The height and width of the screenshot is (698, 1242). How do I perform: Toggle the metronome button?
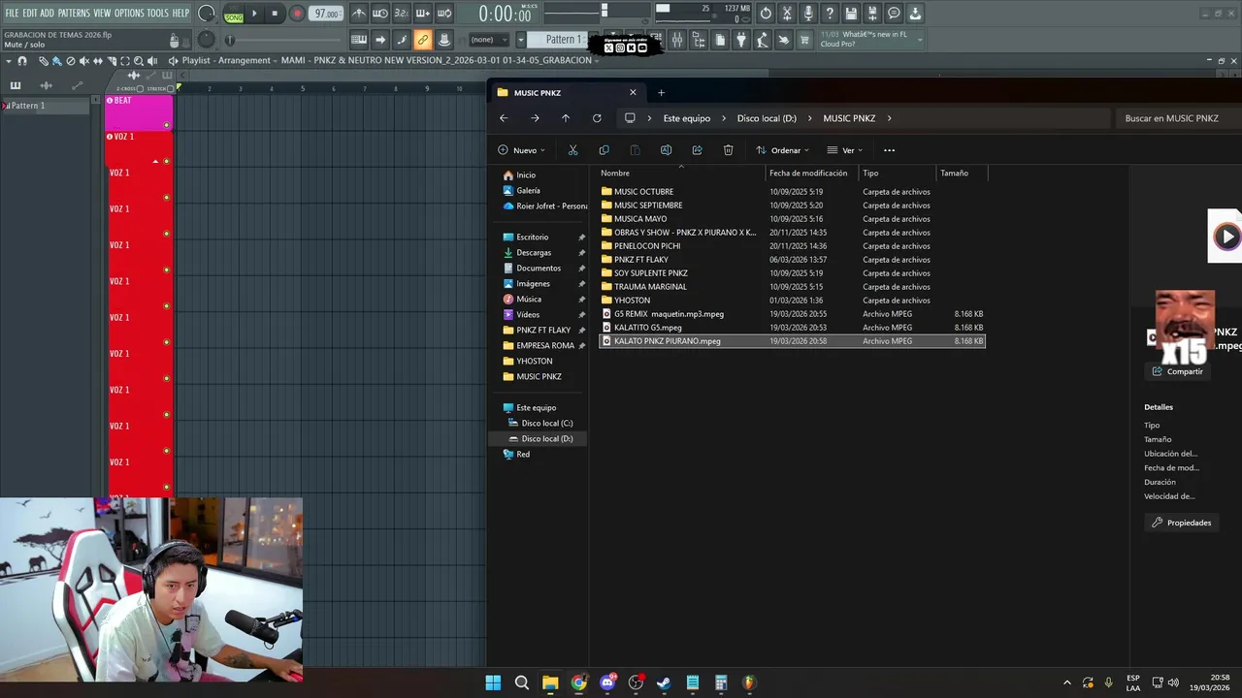click(359, 14)
